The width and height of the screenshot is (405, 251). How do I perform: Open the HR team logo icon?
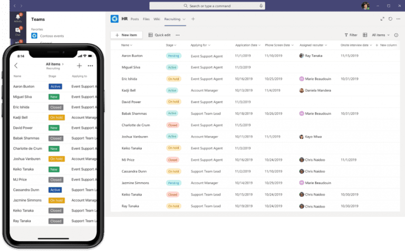[x=114, y=19]
